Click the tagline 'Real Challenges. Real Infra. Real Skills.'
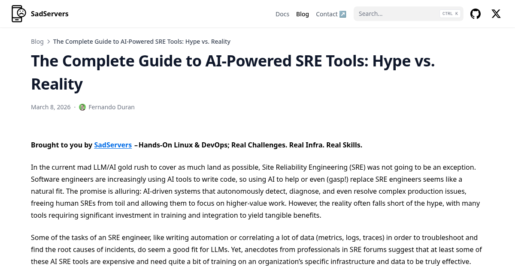515x270 pixels. (297, 145)
